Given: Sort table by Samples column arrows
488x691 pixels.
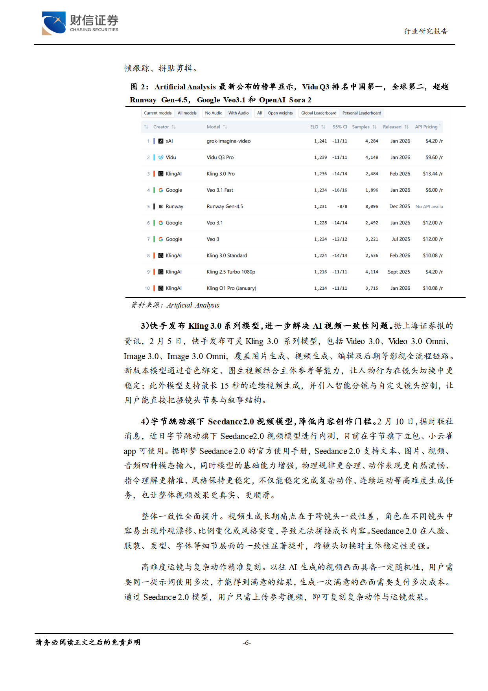Looking at the screenshot, I should click(x=374, y=127).
